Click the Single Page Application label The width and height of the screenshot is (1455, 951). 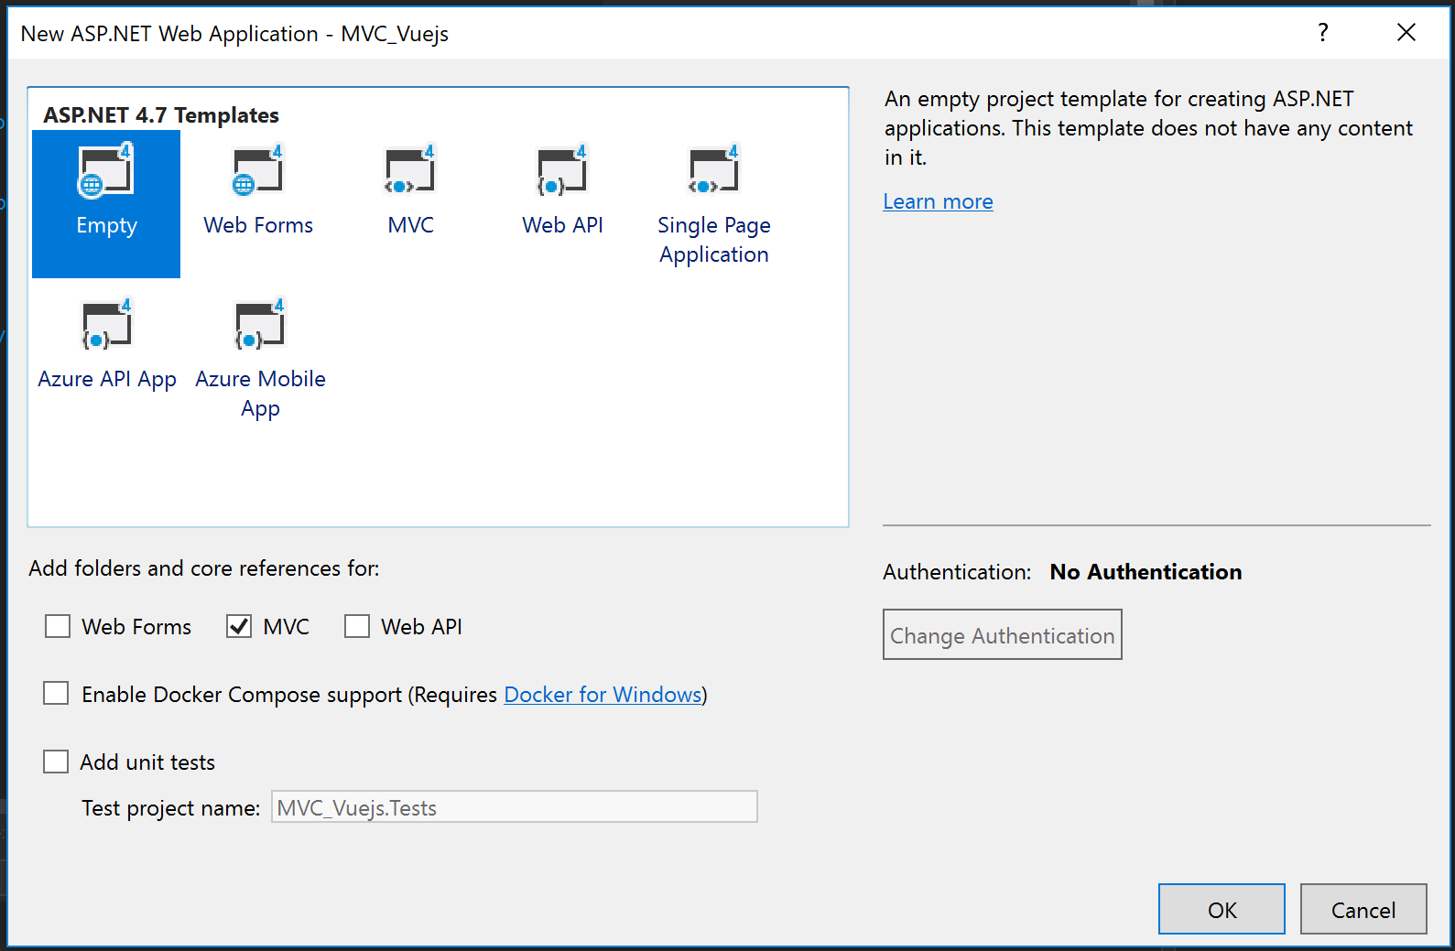tap(714, 240)
